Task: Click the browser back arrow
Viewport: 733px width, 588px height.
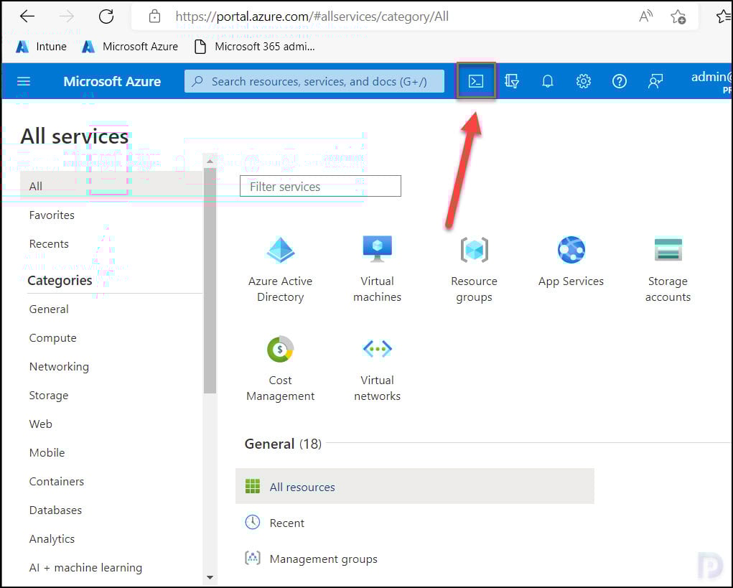Action: point(27,17)
